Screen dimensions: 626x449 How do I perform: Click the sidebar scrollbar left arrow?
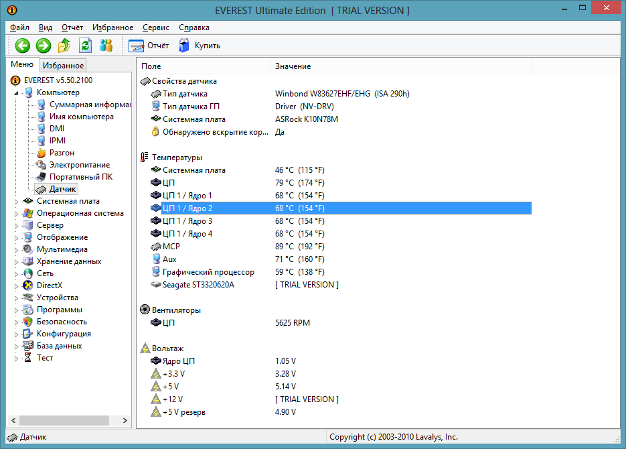click(x=13, y=420)
